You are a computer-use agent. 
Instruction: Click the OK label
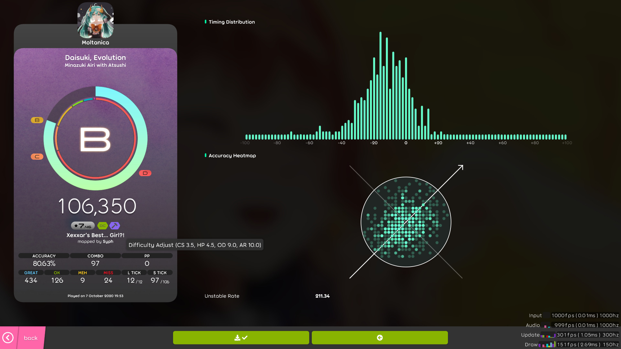[57, 273]
